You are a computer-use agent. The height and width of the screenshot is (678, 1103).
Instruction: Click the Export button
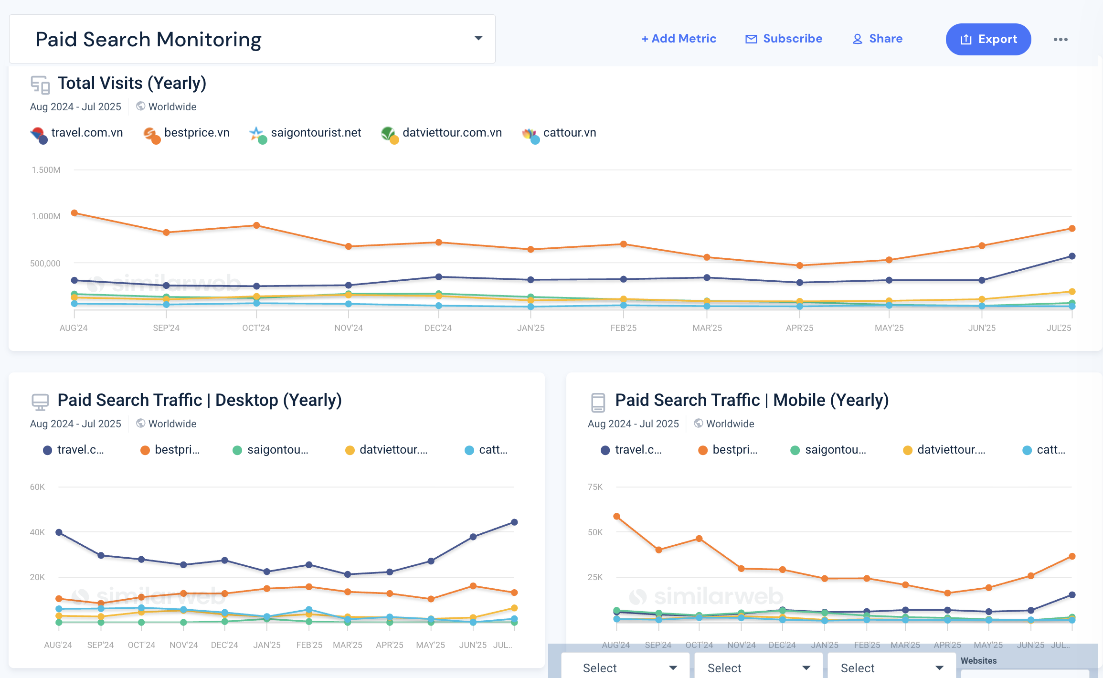[x=988, y=39]
